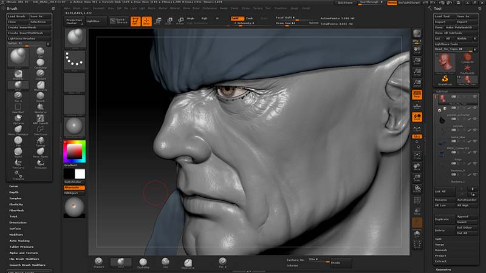
Task: Click the Move transform icon
Action: point(158,21)
